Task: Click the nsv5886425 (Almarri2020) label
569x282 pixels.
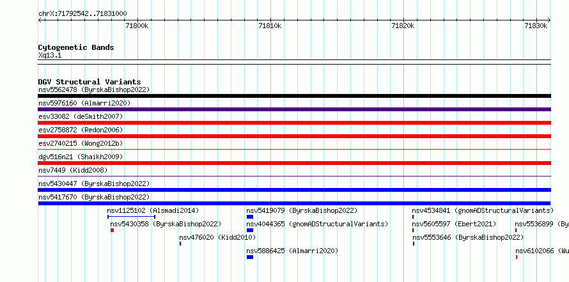Action: tap(292, 251)
